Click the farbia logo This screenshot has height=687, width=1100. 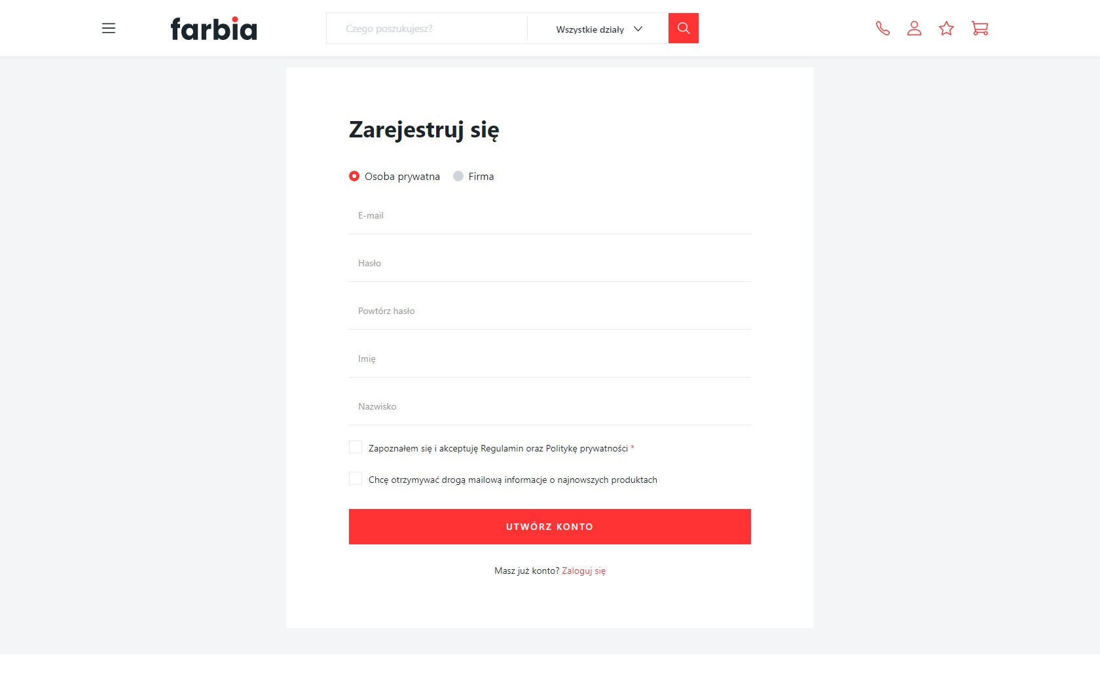[213, 29]
